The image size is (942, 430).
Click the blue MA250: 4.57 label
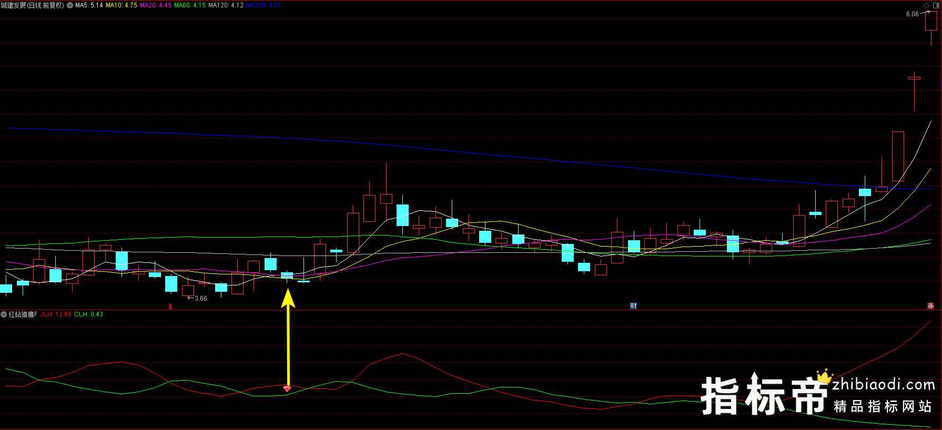pyautogui.click(x=264, y=5)
